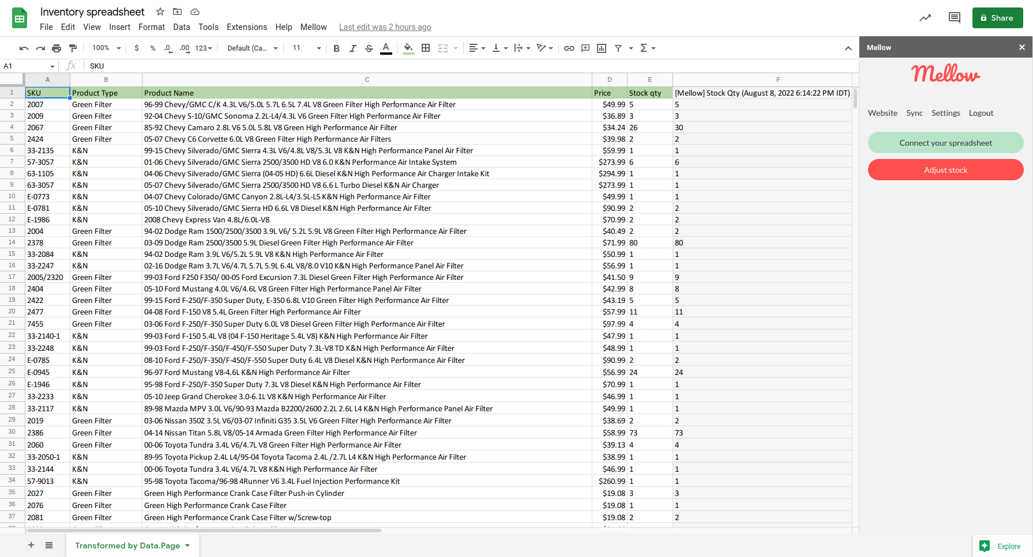
Task: Click the Print icon
Action: click(57, 48)
